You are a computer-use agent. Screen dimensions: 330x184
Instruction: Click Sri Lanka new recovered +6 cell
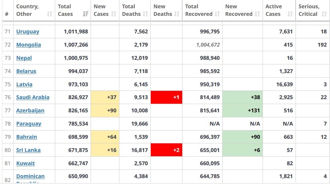click(242, 150)
